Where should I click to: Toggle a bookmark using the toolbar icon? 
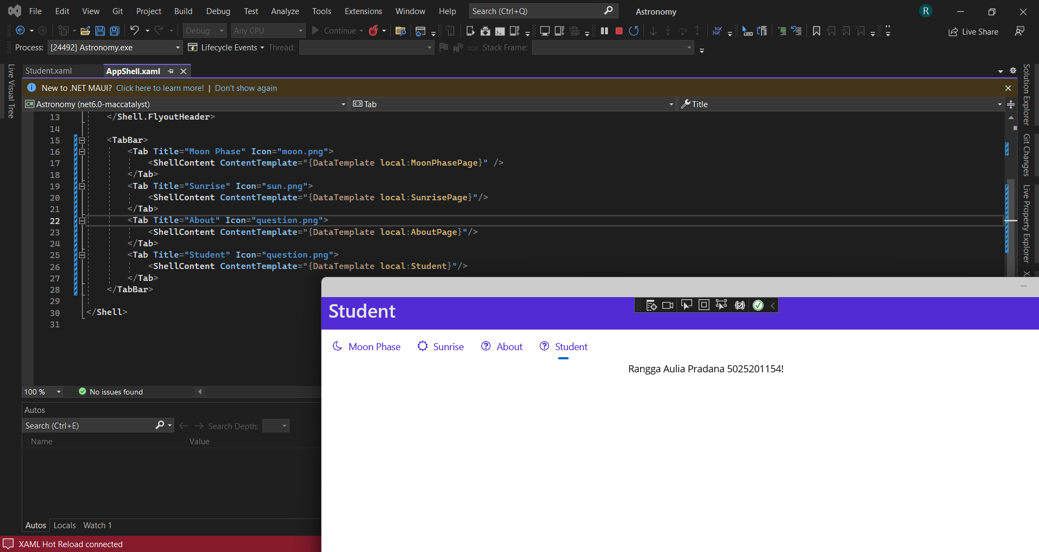click(816, 31)
